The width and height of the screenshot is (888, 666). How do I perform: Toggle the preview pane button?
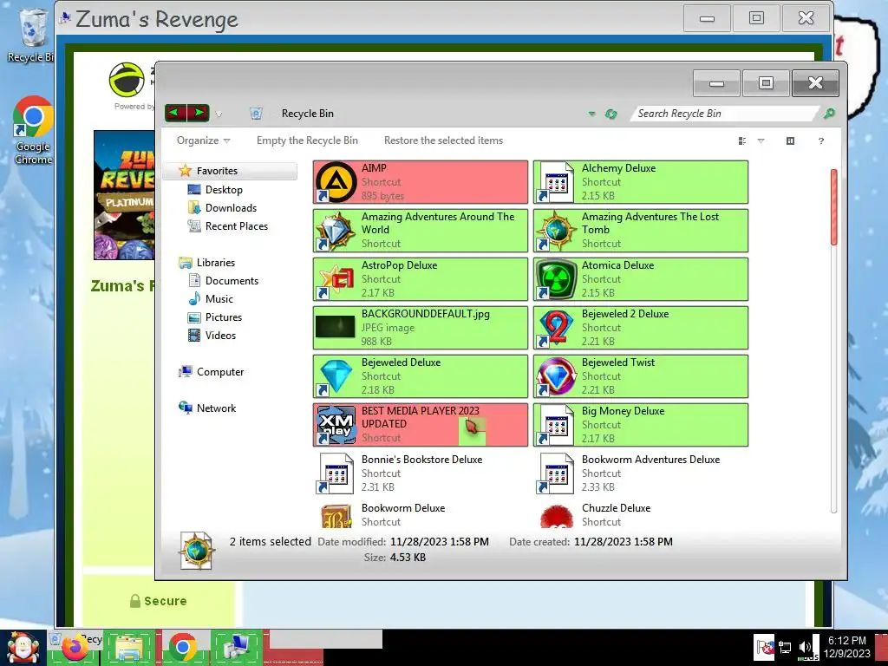(x=791, y=141)
